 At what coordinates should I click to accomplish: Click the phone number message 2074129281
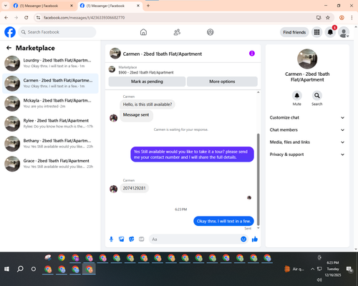(x=134, y=188)
